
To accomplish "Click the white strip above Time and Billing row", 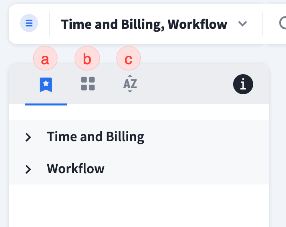I will 139,112.
